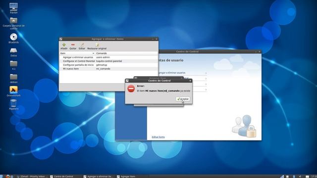Launch the Grooveshark desktop icon
The width and height of the screenshot is (317, 178).
click(x=13, y=91)
